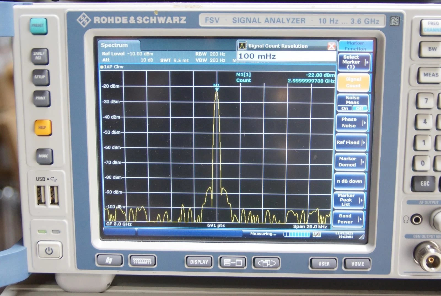Screen dimensions: 441x296
Task: Touch the right USB port
Action: pyautogui.click(x=54, y=195)
